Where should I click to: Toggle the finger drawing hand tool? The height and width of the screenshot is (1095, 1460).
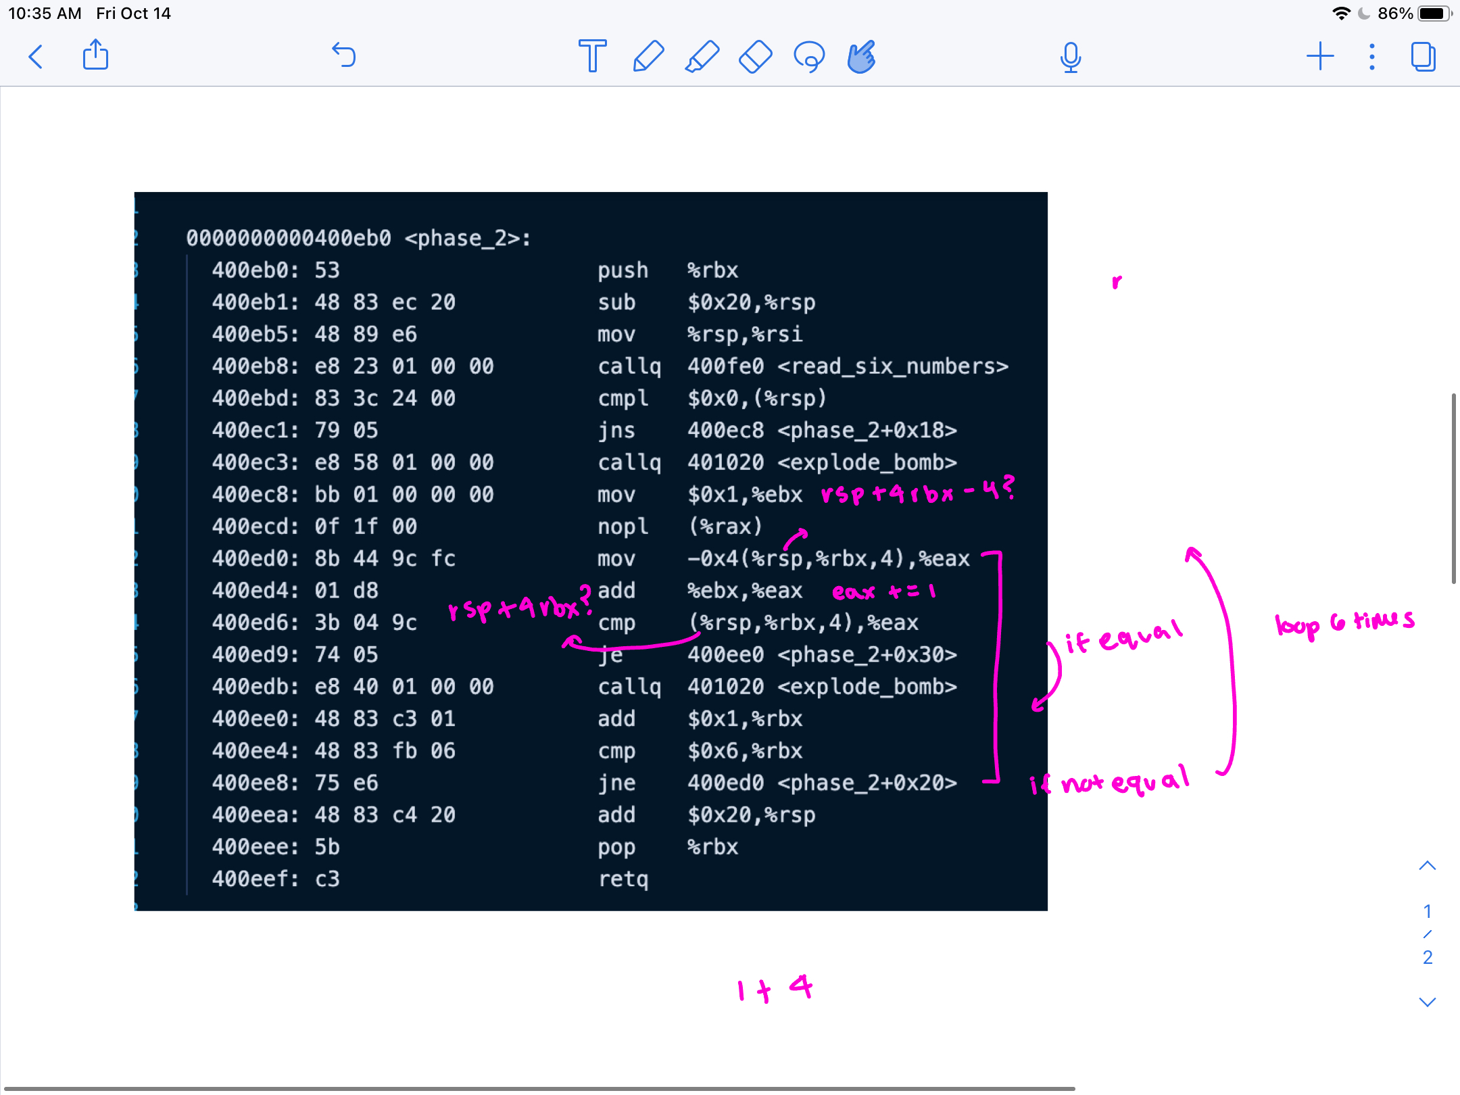tap(862, 57)
